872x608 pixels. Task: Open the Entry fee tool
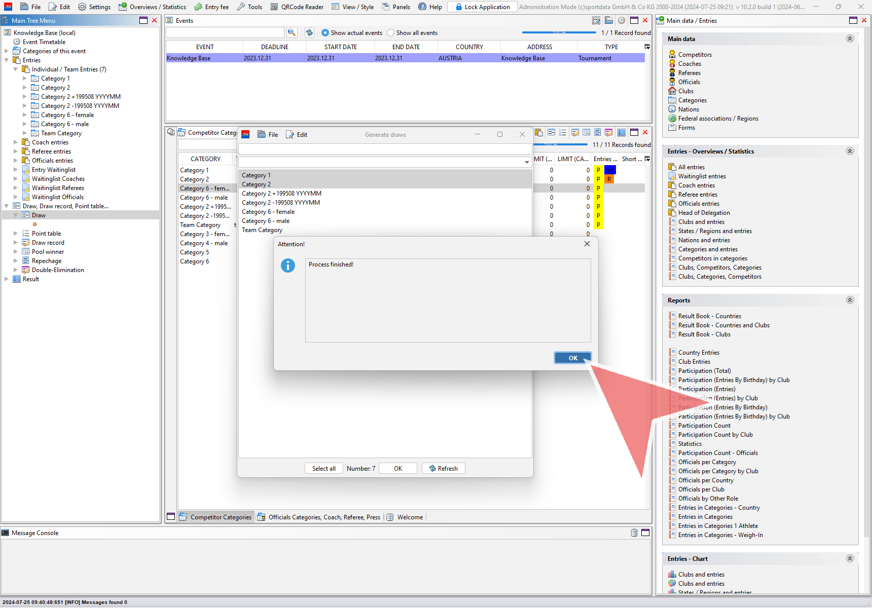tap(211, 7)
